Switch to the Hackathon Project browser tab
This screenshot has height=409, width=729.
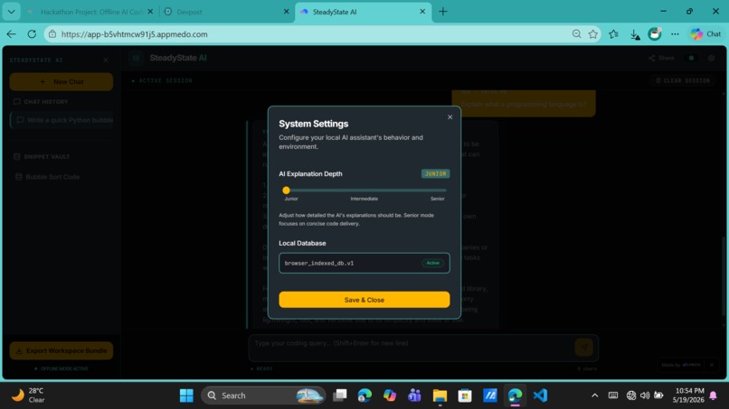[90, 12]
